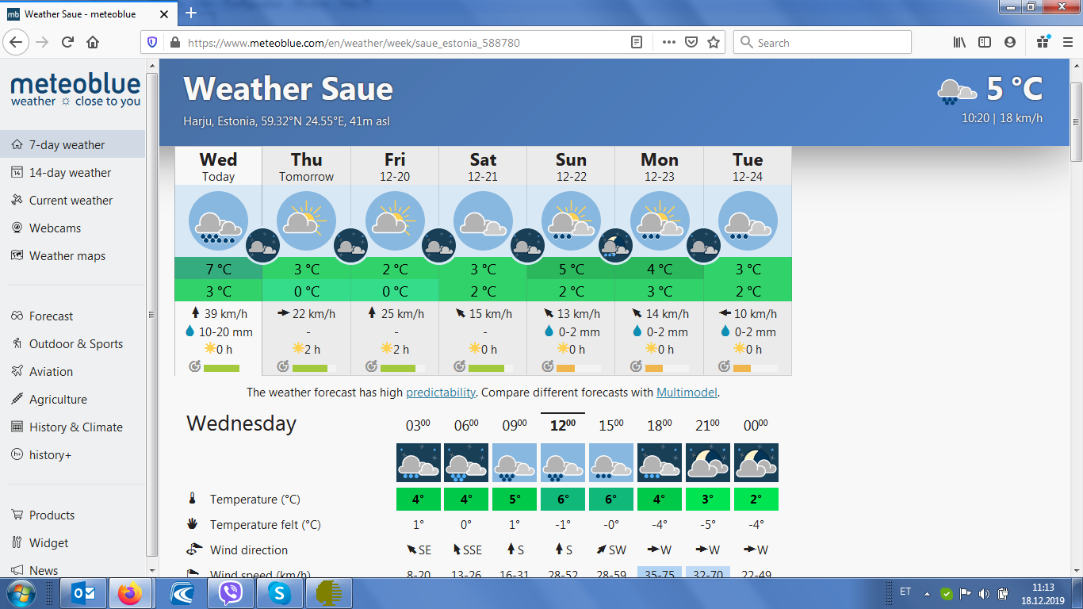The height and width of the screenshot is (609, 1083).
Task: Open Firefox hamburger menu
Action: click(x=1067, y=43)
